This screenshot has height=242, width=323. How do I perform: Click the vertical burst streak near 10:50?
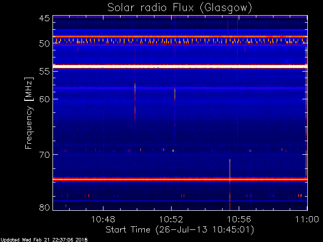point(135,102)
